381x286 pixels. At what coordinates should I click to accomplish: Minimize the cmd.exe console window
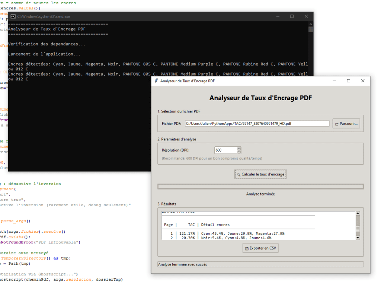[x=277, y=16]
